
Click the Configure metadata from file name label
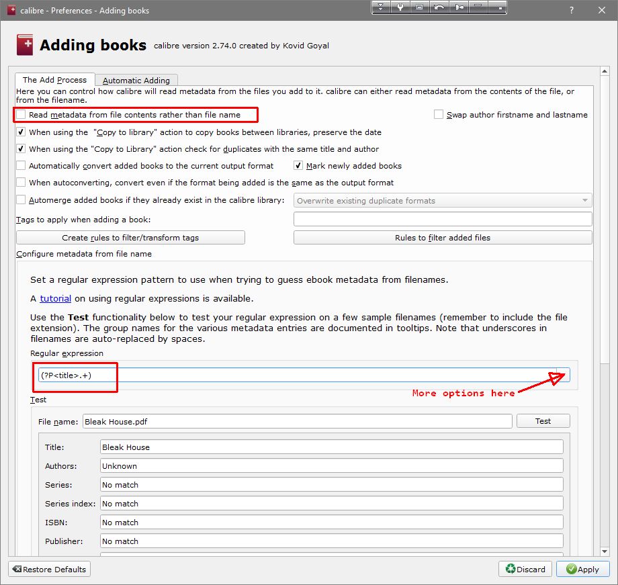point(84,254)
